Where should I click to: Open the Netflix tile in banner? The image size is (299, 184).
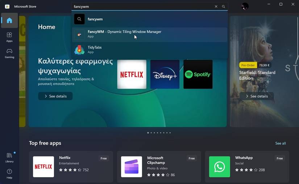pyautogui.click(x=132, y=74)
